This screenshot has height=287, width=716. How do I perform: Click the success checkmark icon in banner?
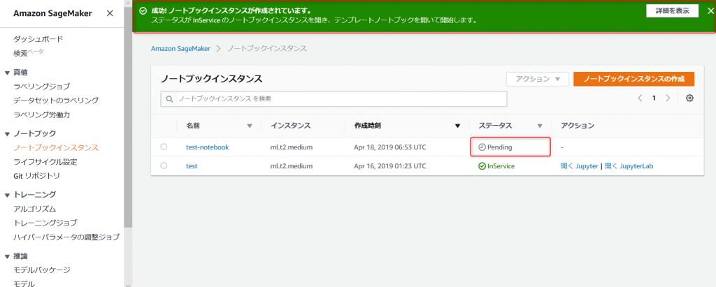(143, 10)
